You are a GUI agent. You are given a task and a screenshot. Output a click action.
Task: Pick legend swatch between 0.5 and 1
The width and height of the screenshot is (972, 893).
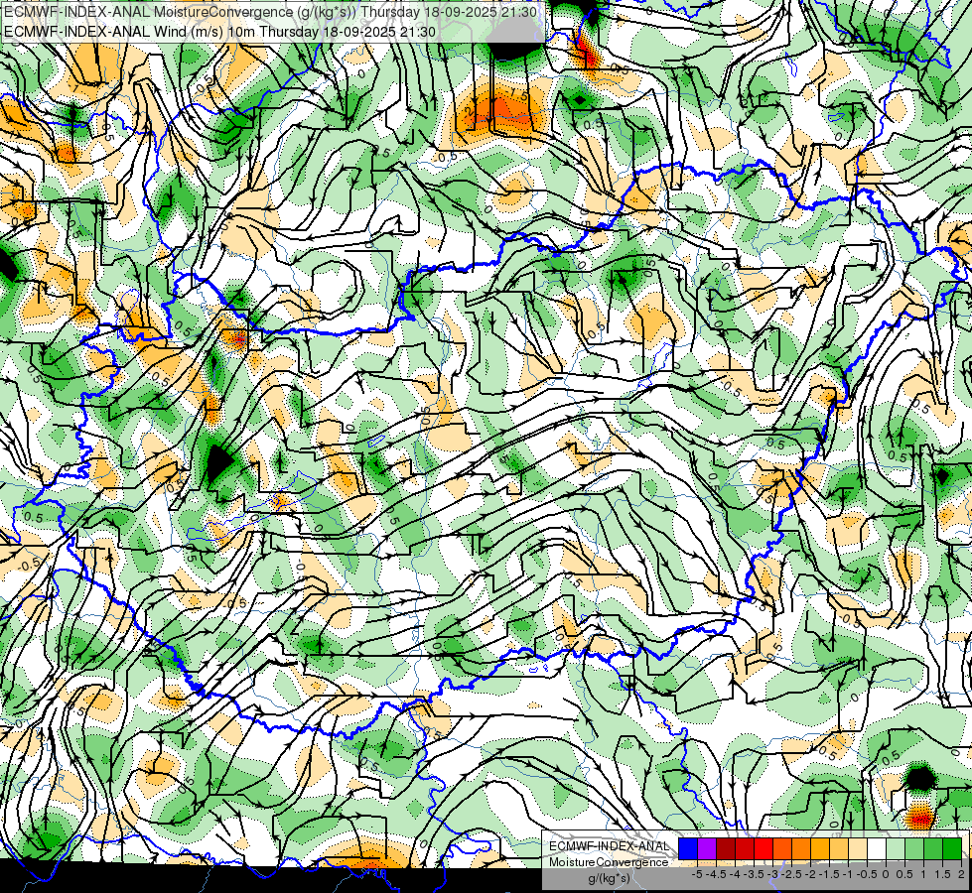pos(914,849)
